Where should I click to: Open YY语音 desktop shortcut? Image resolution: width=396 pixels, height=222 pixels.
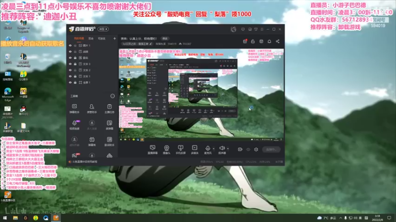(23, 93)
